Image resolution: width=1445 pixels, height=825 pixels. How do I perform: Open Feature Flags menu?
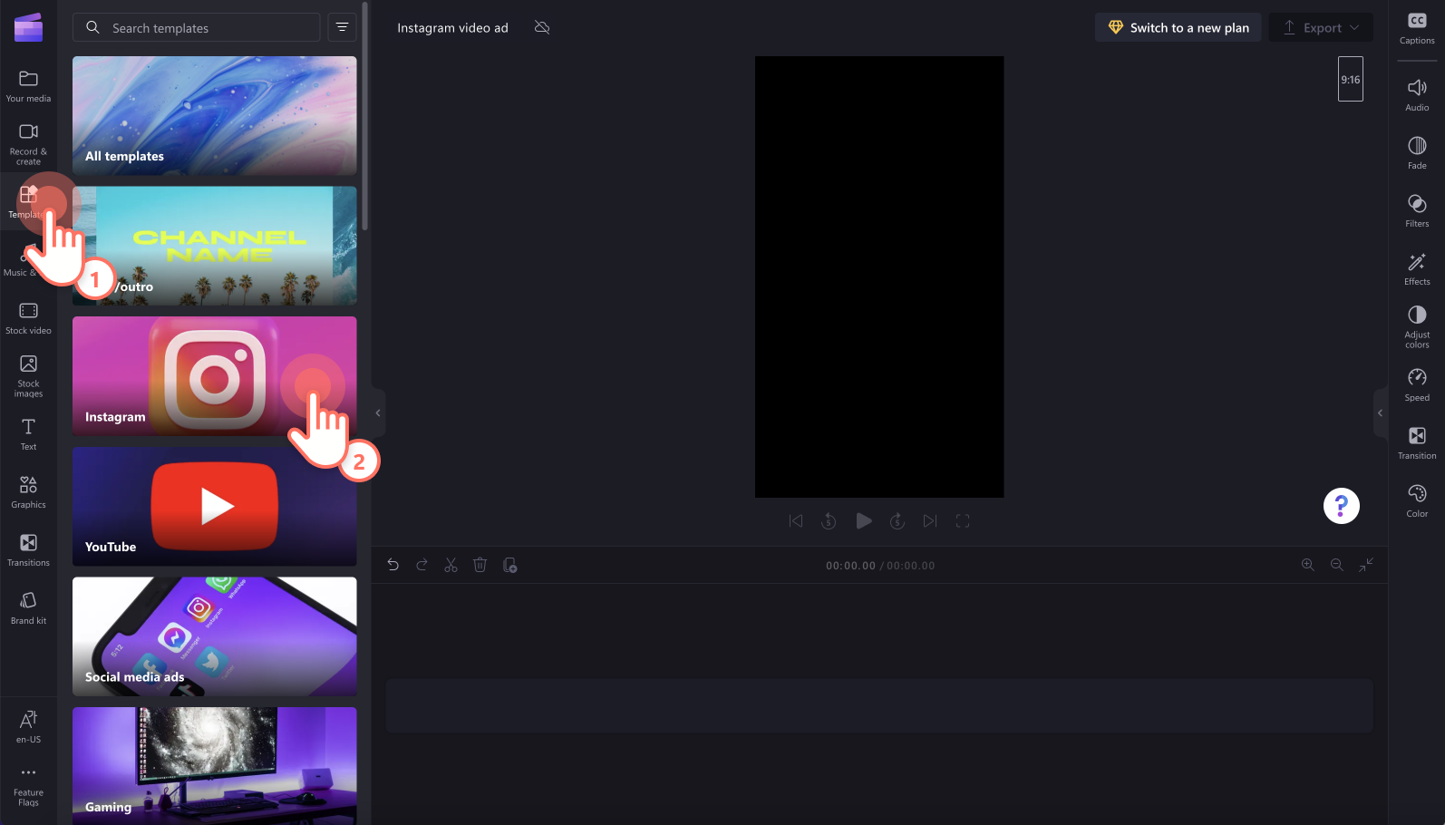point(28,786)
